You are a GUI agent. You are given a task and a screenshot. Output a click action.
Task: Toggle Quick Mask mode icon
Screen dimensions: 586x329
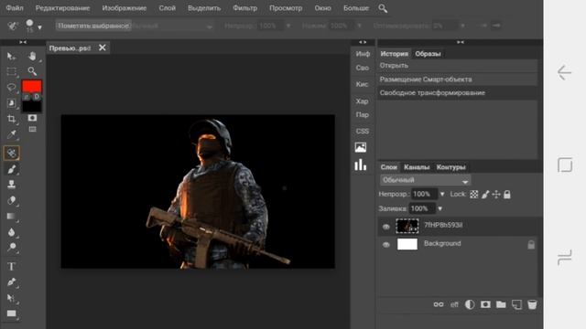32,118
